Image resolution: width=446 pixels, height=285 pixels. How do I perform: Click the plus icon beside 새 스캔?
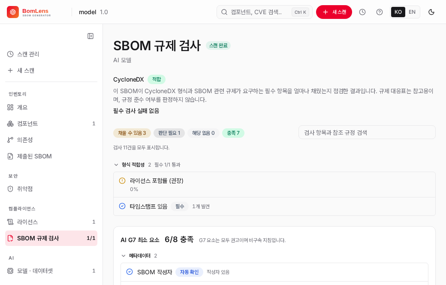click(10, 70)
